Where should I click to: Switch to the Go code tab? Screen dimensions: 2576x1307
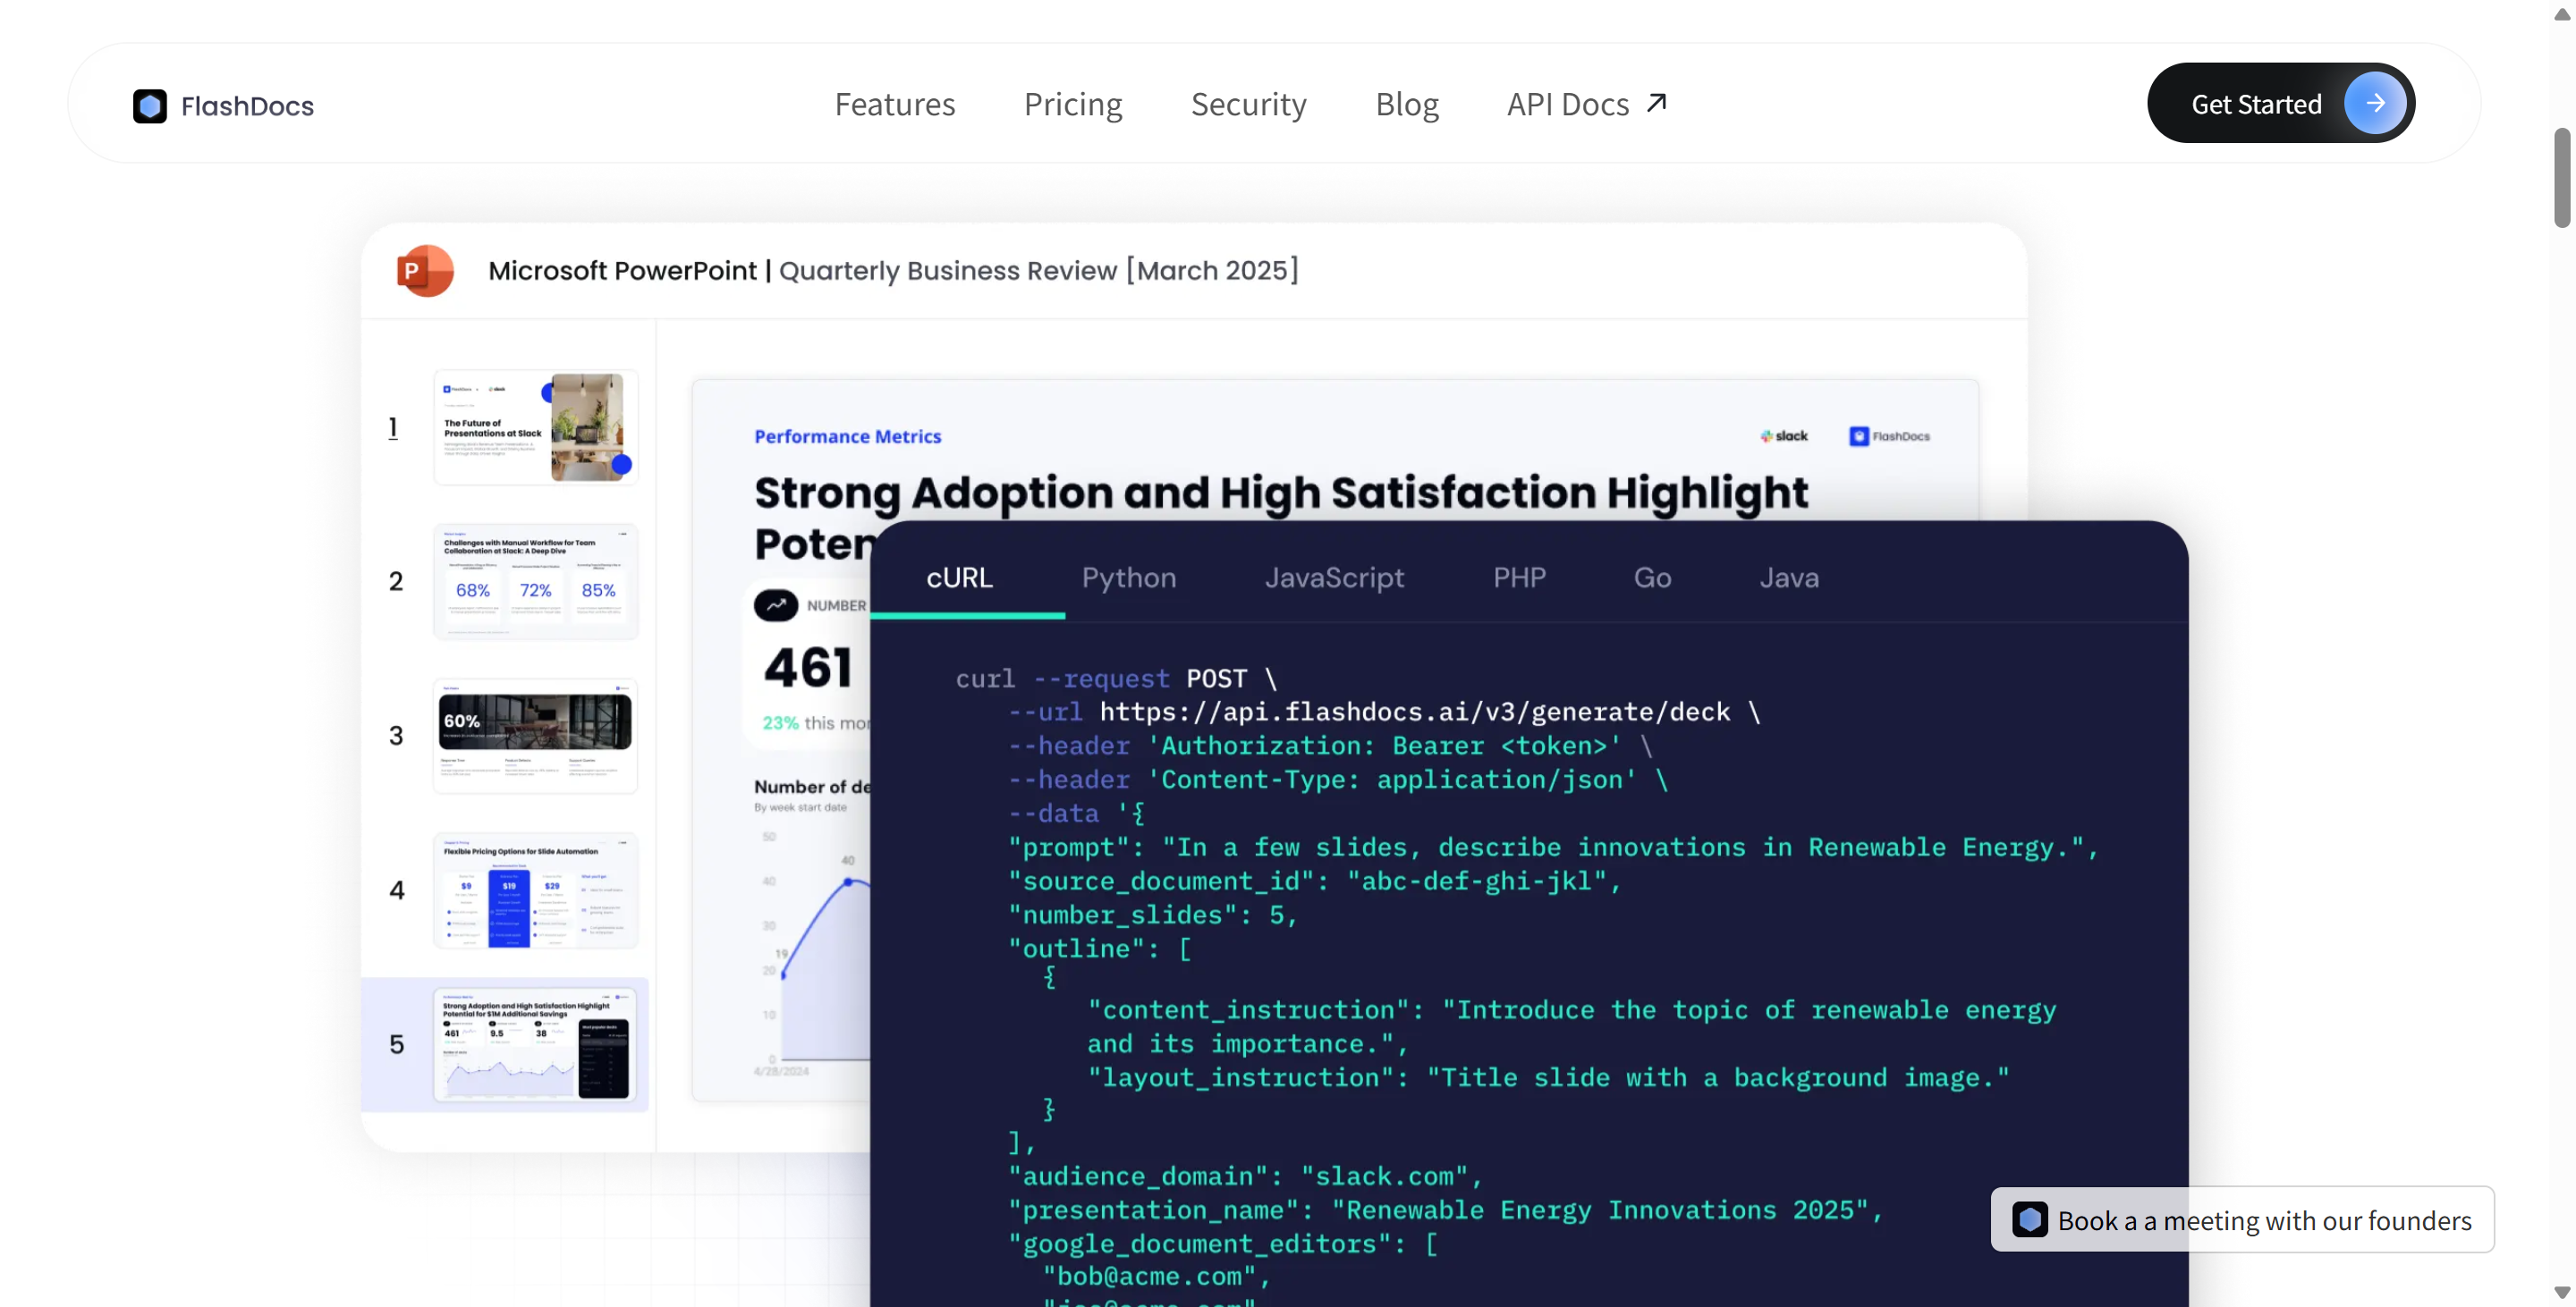click(1652, 578)
